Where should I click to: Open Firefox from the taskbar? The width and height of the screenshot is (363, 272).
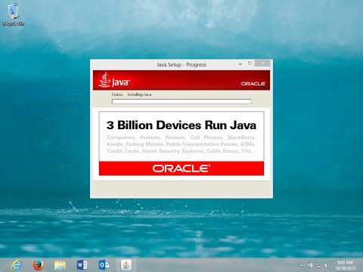39,265
